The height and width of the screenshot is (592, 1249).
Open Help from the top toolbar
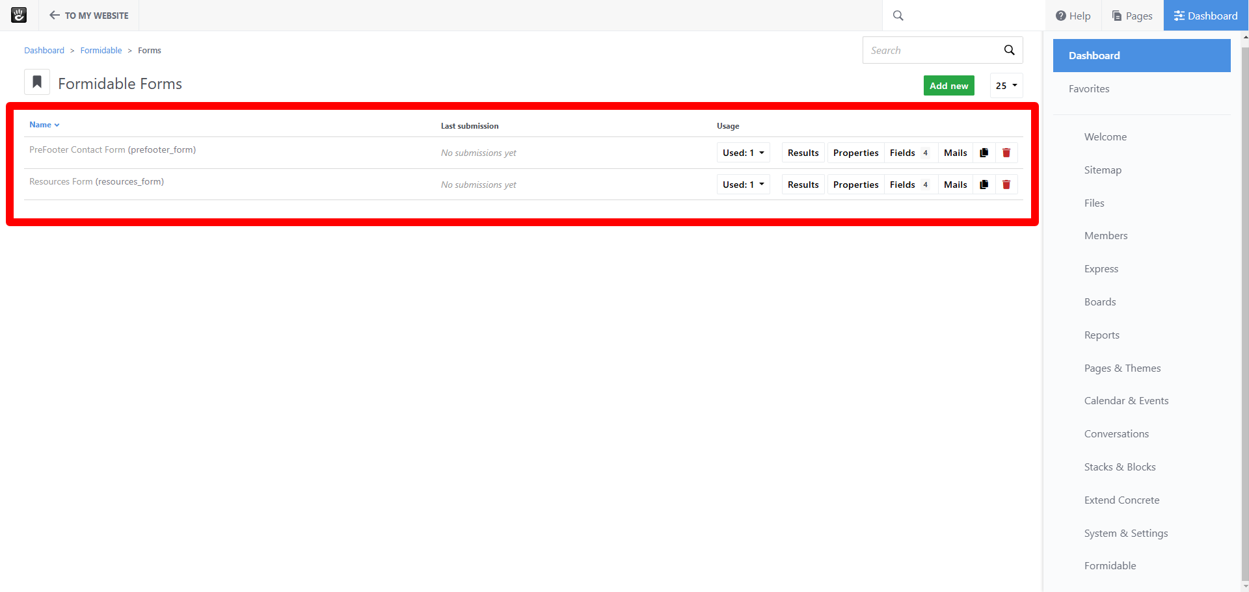tap(1073, 16)
